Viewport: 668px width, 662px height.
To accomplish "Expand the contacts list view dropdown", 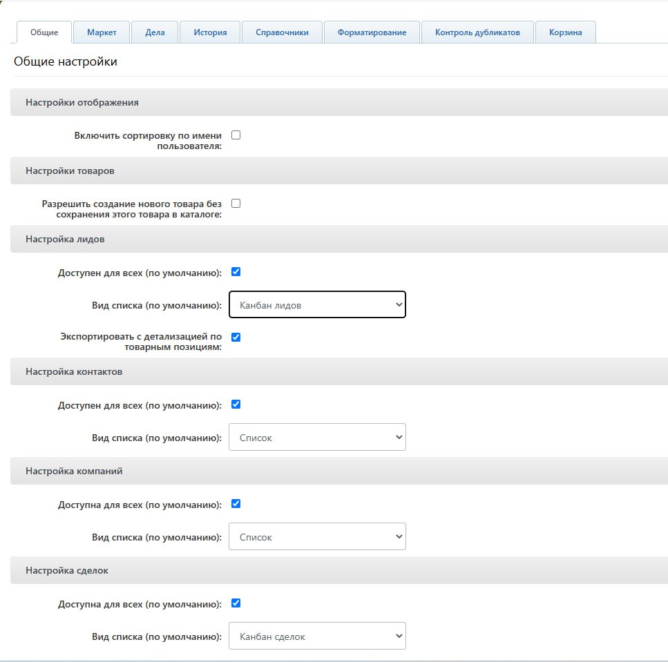I will click(317, 437).
